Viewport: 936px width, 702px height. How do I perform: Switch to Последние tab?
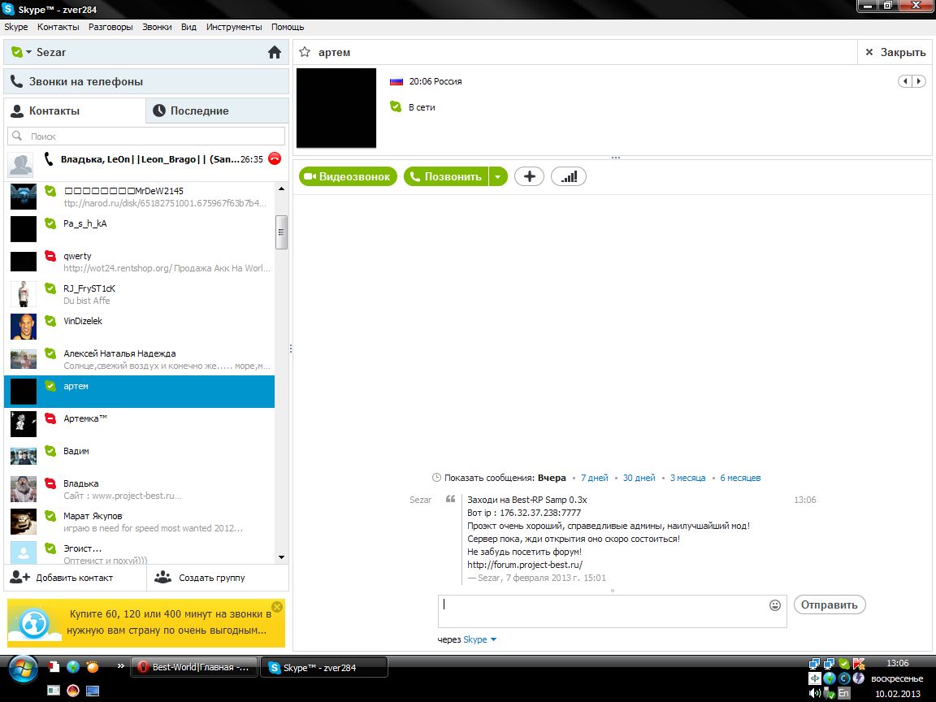coord(217,110)
